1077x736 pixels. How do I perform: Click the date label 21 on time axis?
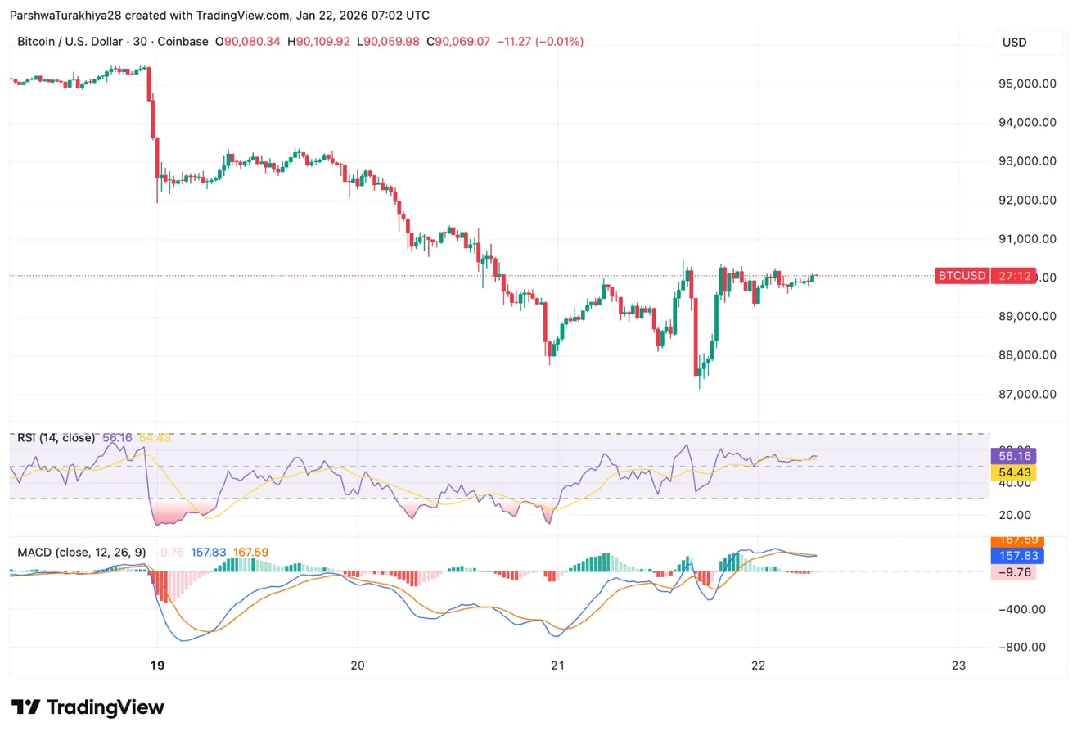[557, 666]
